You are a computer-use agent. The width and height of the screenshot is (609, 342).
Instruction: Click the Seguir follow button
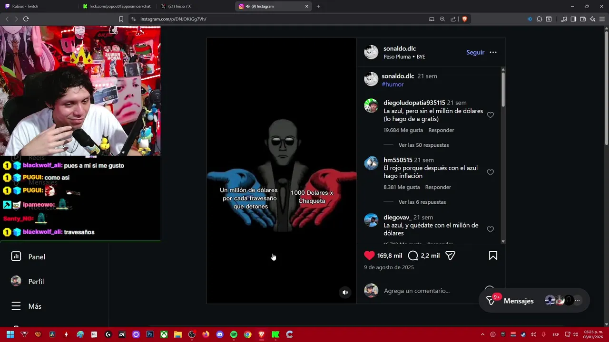475,52
